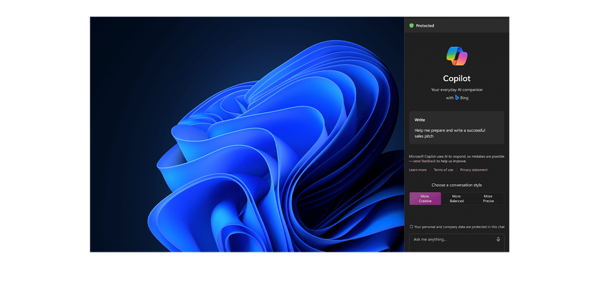Click the green Protected shield icon
Screen dimensions: 599x295
411,25
